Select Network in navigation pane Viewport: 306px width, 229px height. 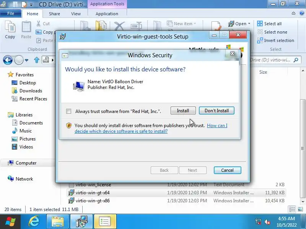coord(20,179)
